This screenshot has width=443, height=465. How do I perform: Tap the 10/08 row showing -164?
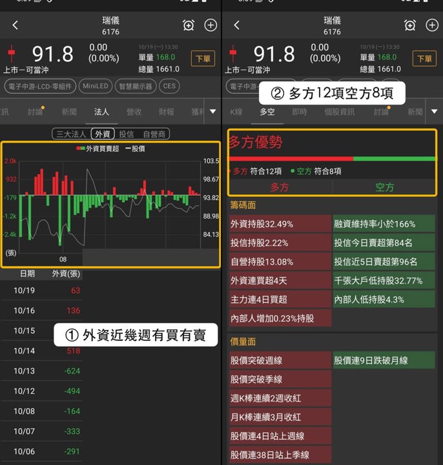point(41,411)
